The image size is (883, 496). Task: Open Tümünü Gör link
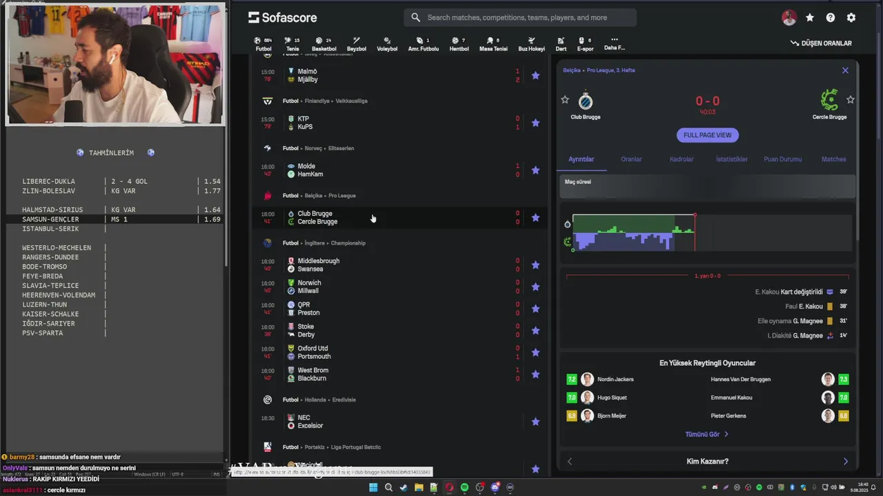[706, 435]
